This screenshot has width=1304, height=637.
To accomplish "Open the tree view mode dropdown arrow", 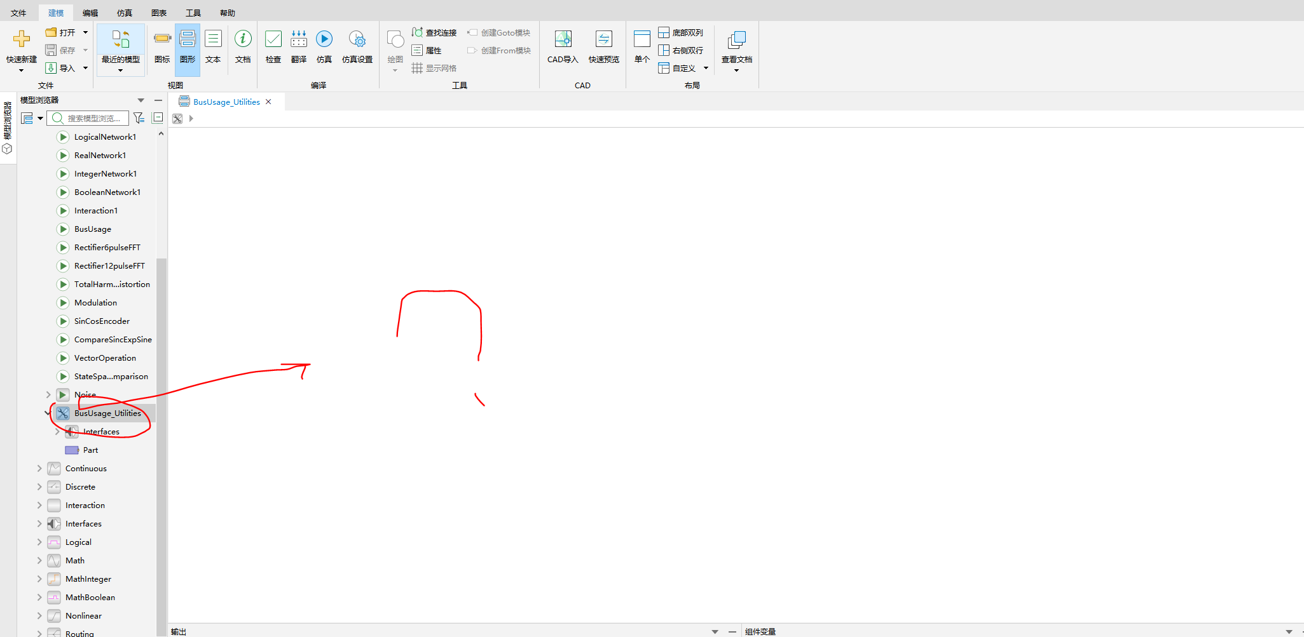I will click(x=40, y=118).
